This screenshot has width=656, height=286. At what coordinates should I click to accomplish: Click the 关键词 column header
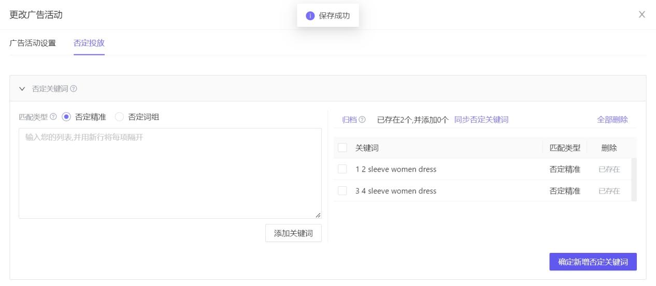coord(367,148)
